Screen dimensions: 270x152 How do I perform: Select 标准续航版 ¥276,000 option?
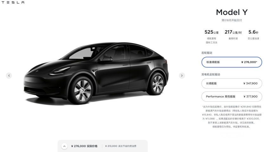(232, 62)
